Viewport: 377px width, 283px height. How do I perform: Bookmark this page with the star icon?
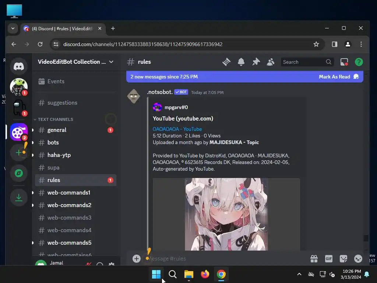pos(316,44)
